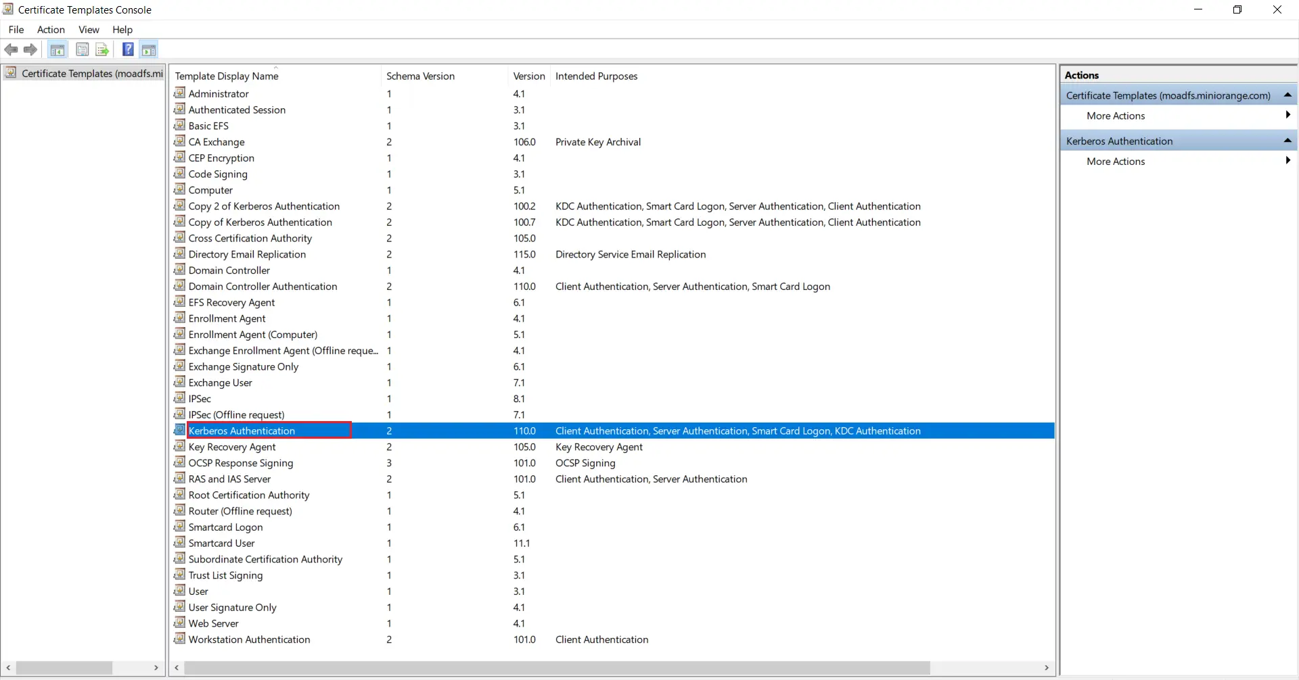The image size is (1299, 680).
Task: Collapse the Kerberos Authentication section chevron
Action: tap(1287, 140)
